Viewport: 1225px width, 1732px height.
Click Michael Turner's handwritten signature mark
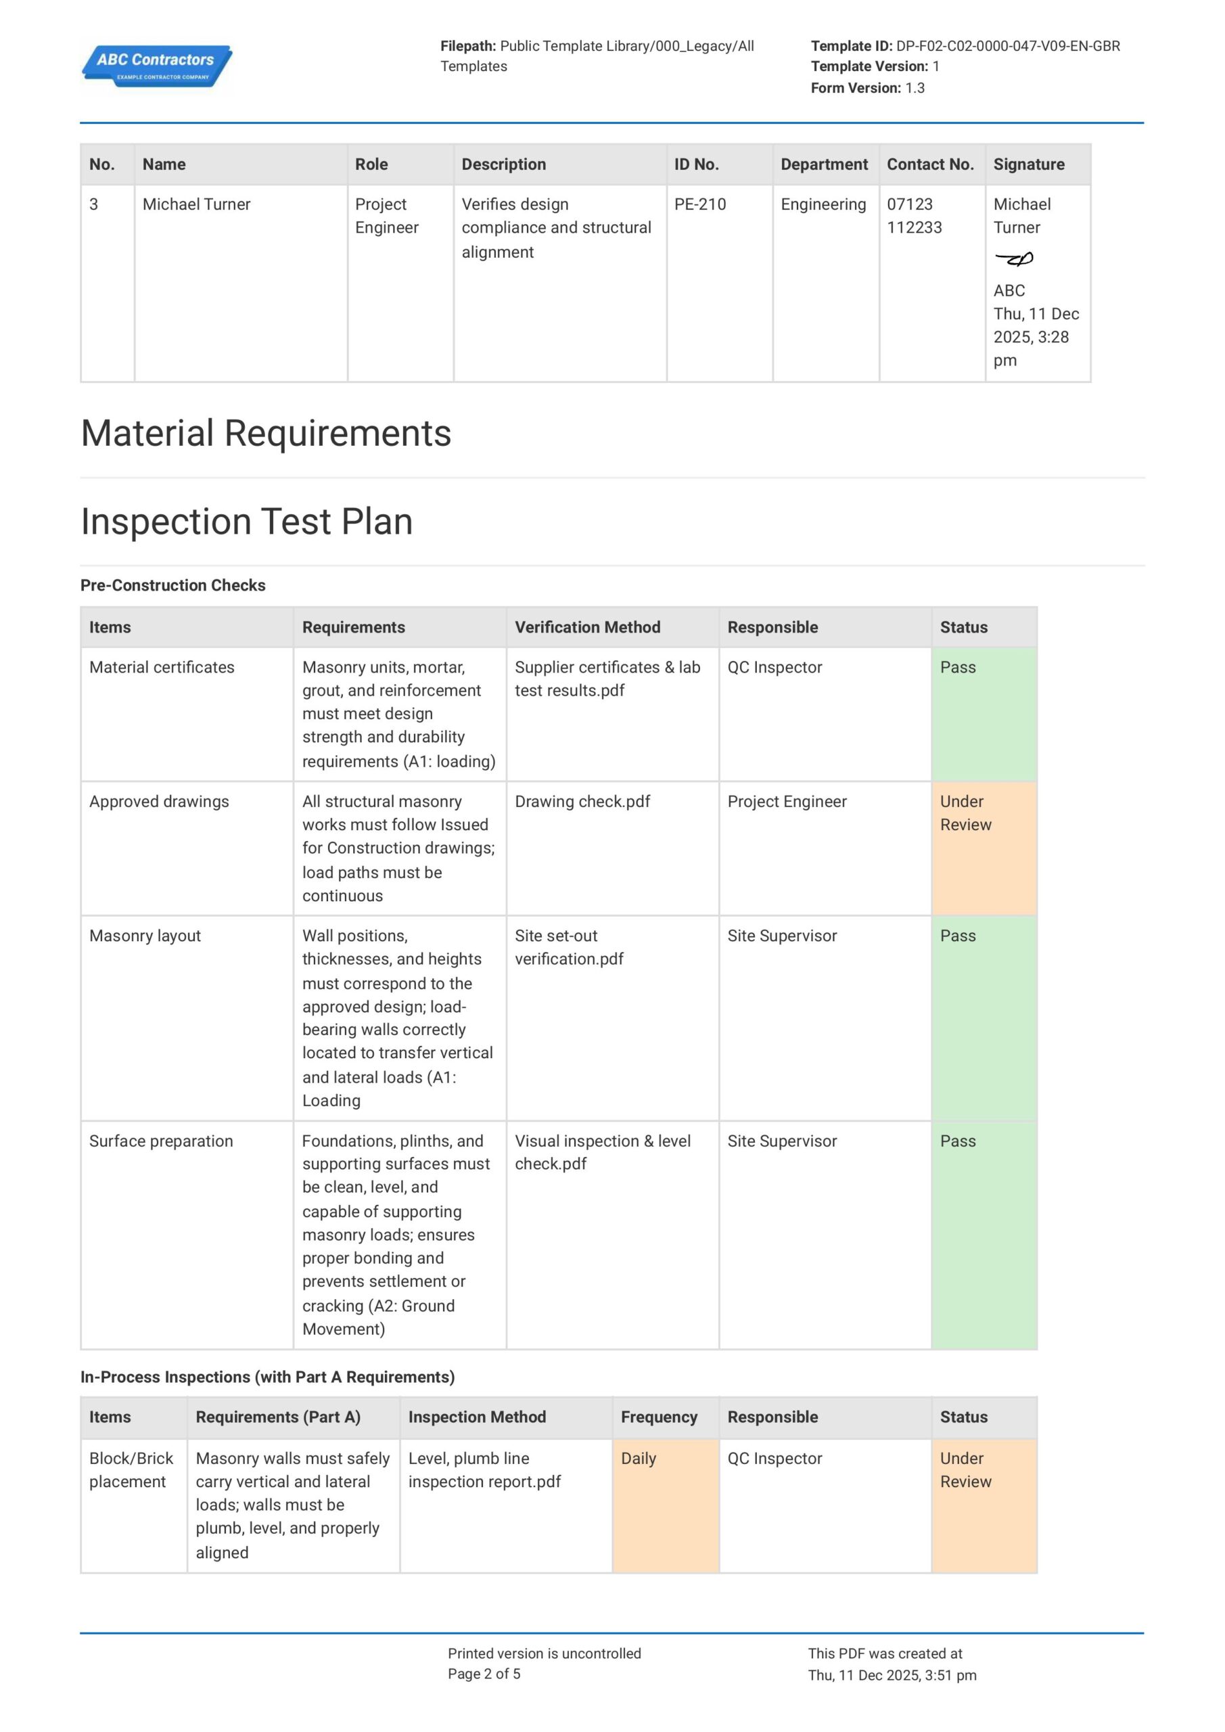pos(1015,260)
